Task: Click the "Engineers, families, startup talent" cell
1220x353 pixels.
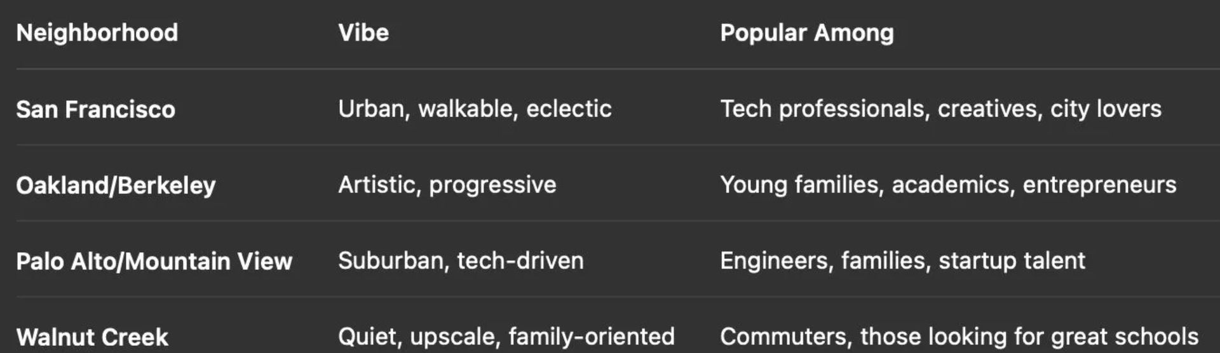Action: coord(902,261)
